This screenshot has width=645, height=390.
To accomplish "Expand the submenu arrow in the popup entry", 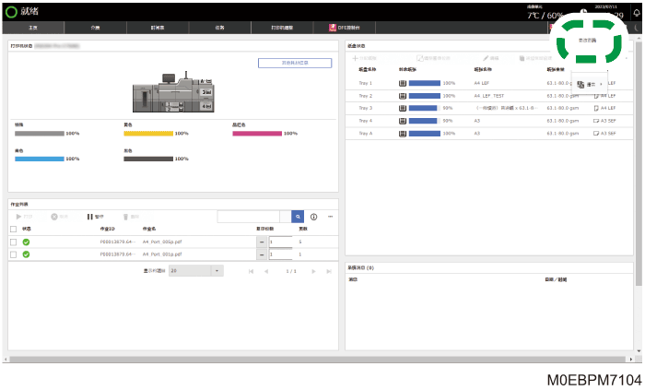I will tap(601, 84).
